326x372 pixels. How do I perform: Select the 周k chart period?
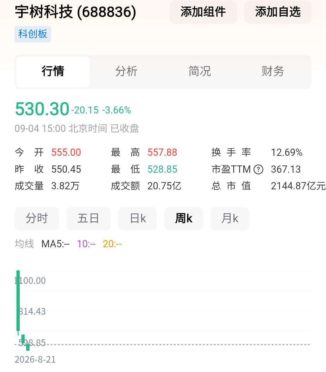click(x=184, y=218)
